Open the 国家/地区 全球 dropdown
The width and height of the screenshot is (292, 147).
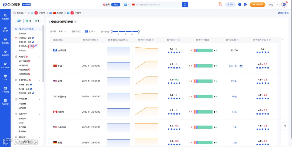90,31
